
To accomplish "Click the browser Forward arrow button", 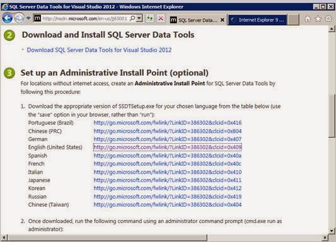I will pyautogui.click(x=19, y=18).
